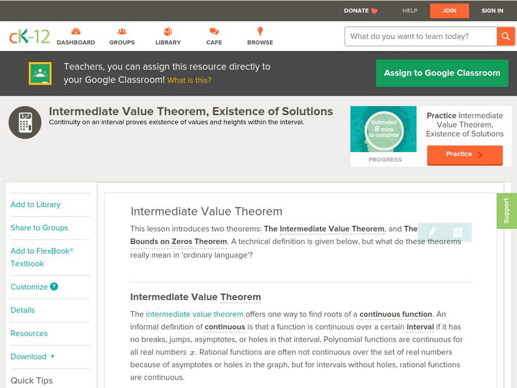Open Add to Library in sidebar
Image resolution: width=517 pixels, height=388 pixels.
tap(36, 204)
